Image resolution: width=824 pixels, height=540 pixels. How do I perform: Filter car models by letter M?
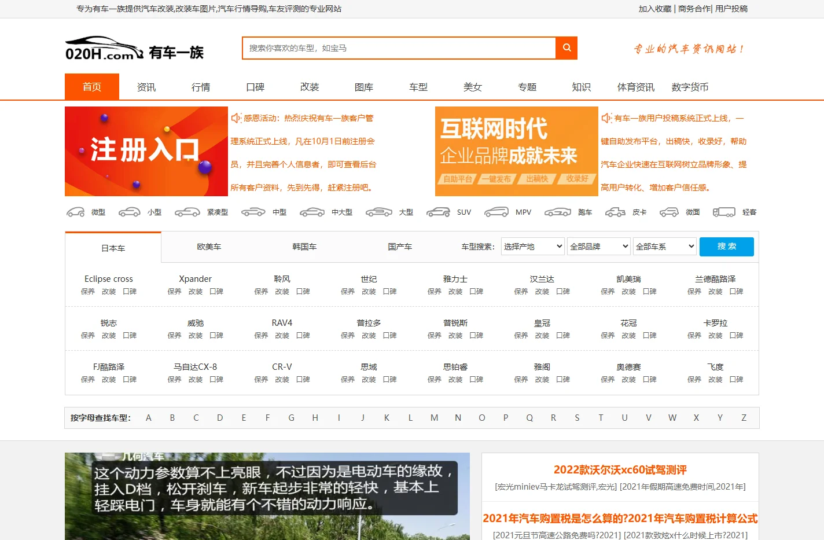[x=434, y=418]
